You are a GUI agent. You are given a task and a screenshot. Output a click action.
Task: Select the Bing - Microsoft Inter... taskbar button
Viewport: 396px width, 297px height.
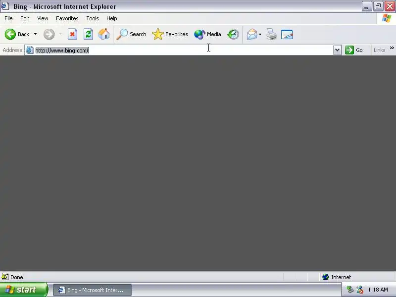point(92,290)
